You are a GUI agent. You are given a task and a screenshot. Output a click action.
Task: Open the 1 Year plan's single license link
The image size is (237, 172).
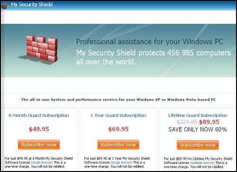pyautogui.click(x=121, y=162)
